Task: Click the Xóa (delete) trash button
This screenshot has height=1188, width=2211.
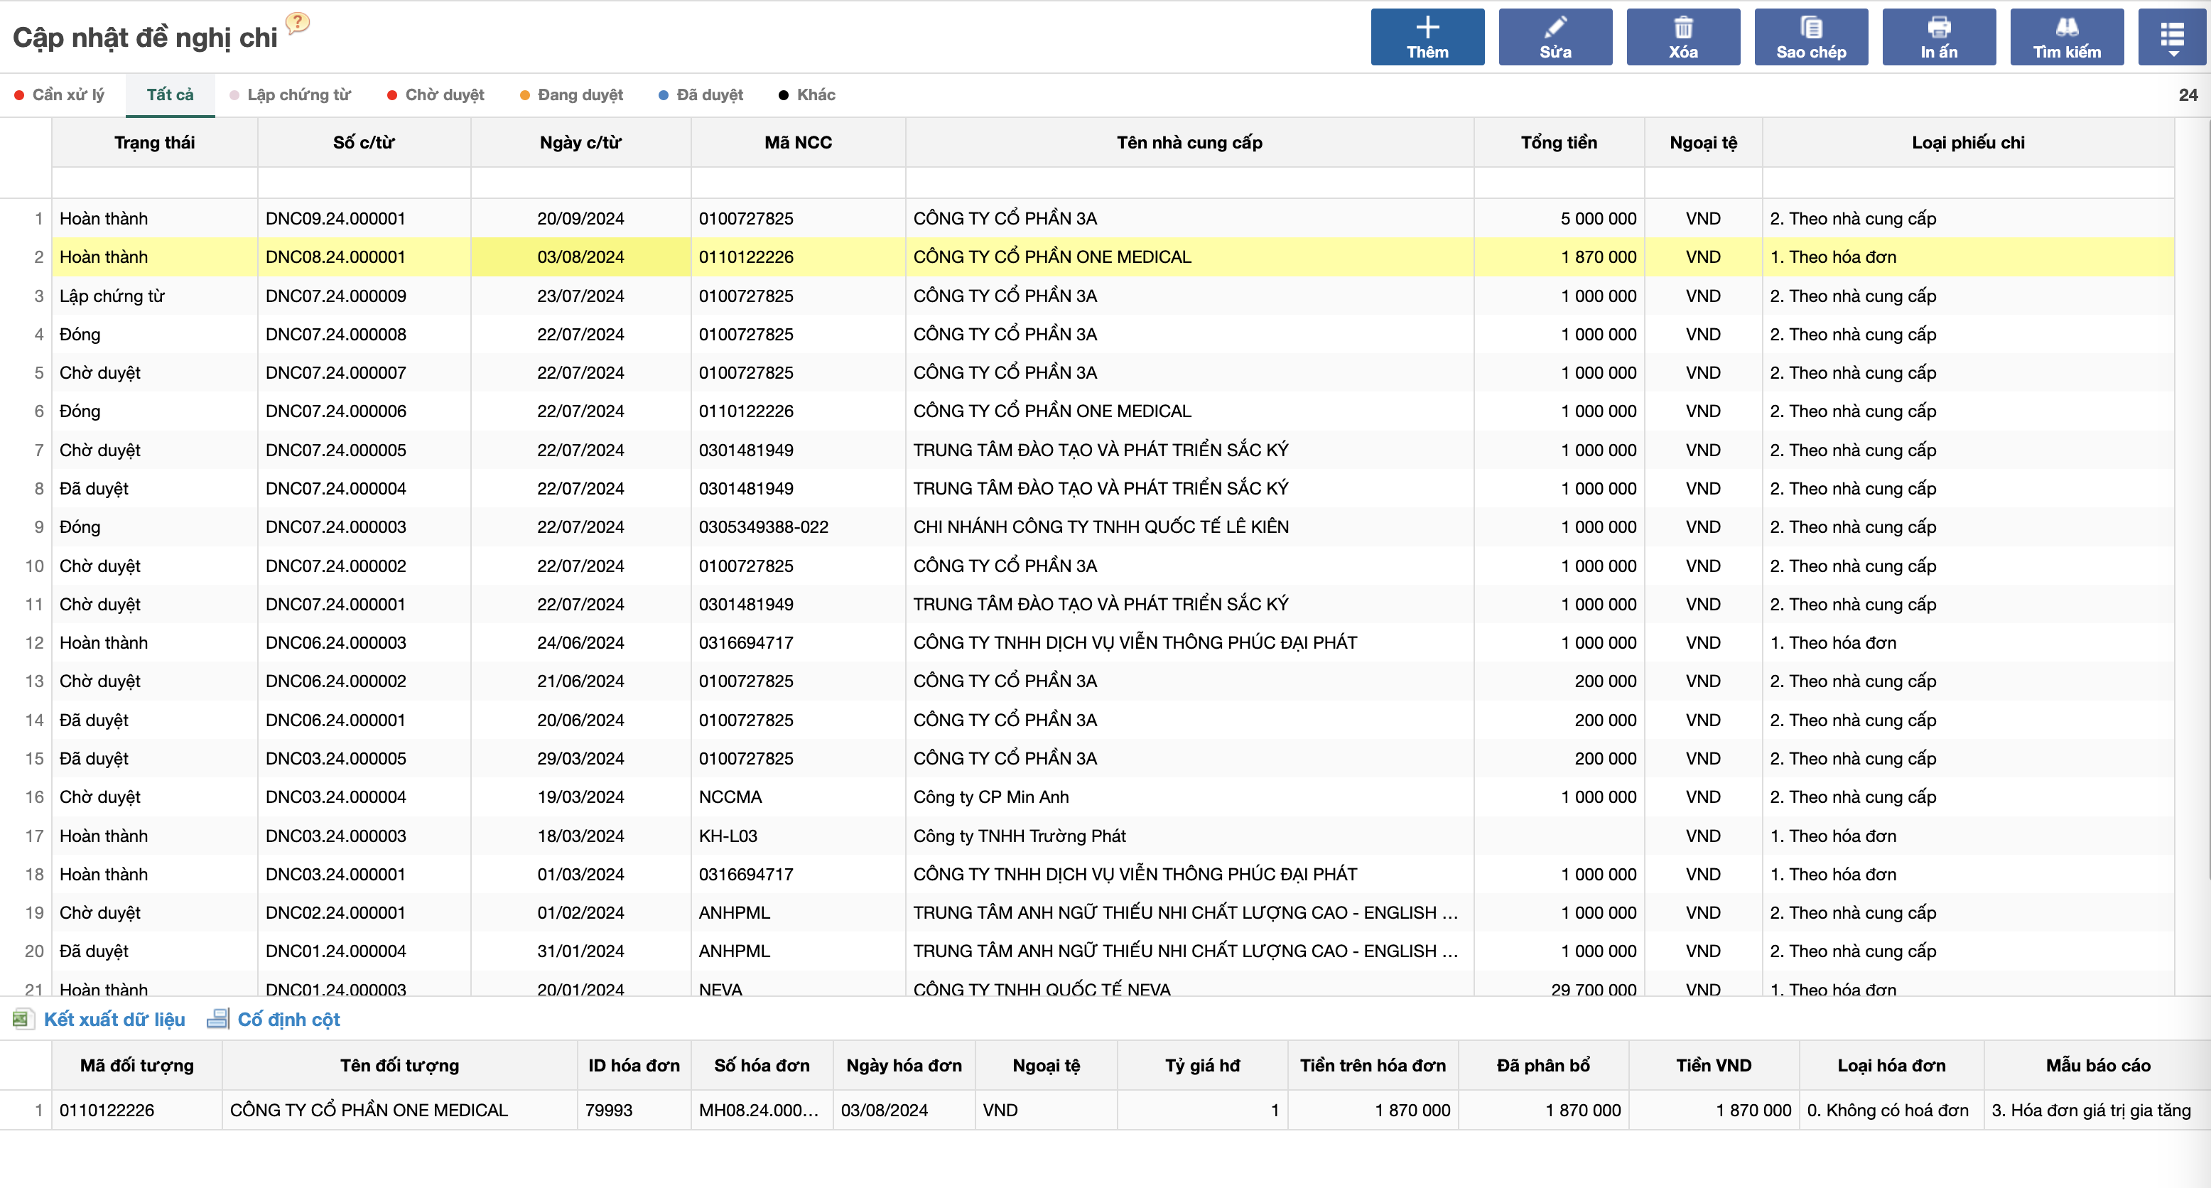Action: point(1683,37)
